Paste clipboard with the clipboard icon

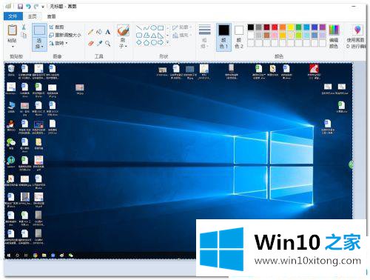pos(12,30)
